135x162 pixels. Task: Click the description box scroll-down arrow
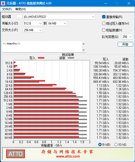[x=84, y=50]
